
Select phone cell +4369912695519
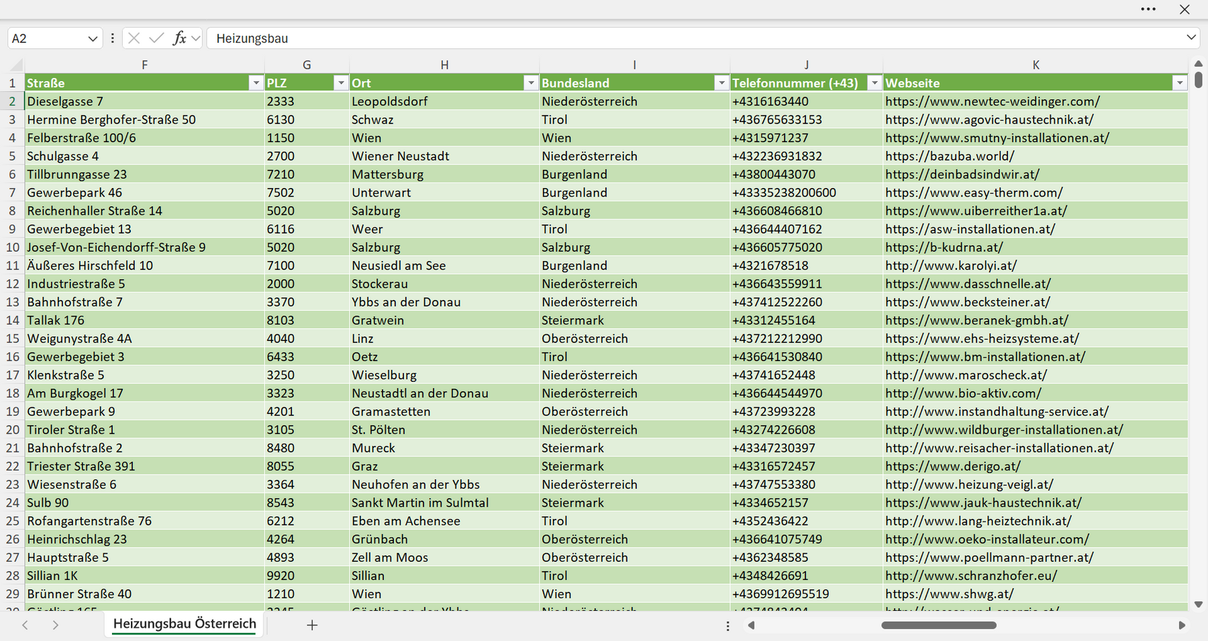(x=806, y=594)
